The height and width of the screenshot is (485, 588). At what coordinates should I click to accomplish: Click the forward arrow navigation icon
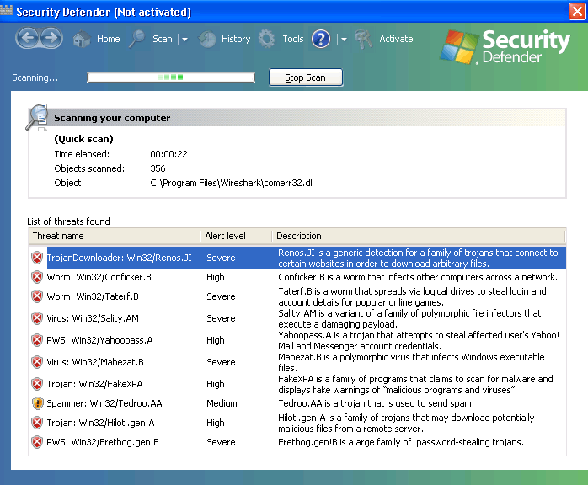[51, 39]
